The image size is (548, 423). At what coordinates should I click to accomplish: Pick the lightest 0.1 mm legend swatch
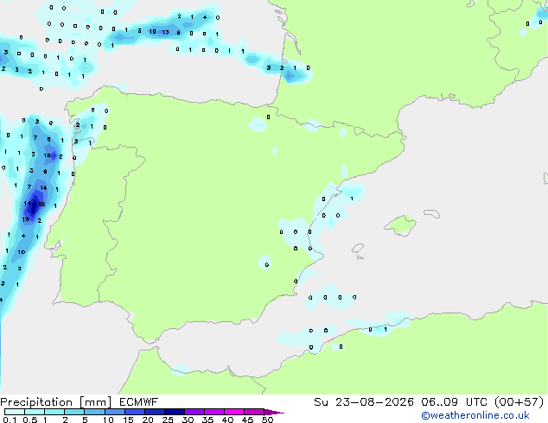coord(15,412)
